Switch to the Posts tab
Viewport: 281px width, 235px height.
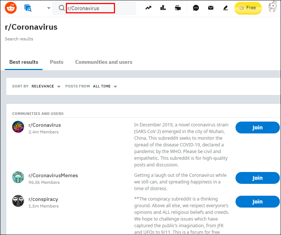pyautogui.click(x=57, y=62)
